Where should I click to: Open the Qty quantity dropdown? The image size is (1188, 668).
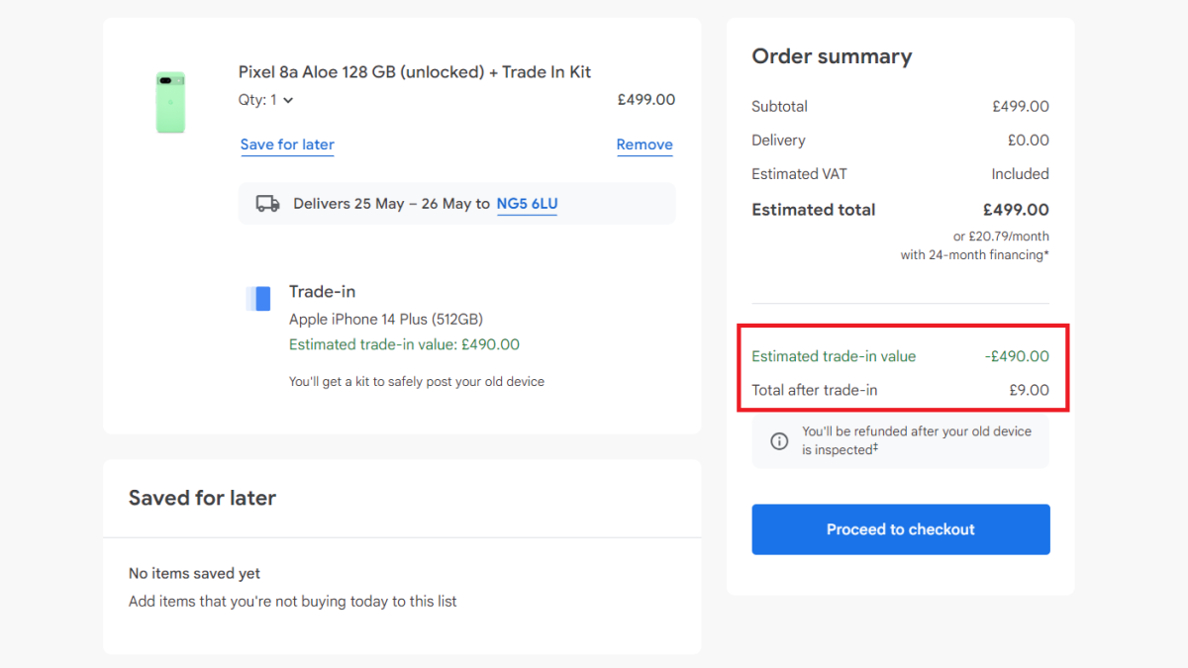click(267, 100)
